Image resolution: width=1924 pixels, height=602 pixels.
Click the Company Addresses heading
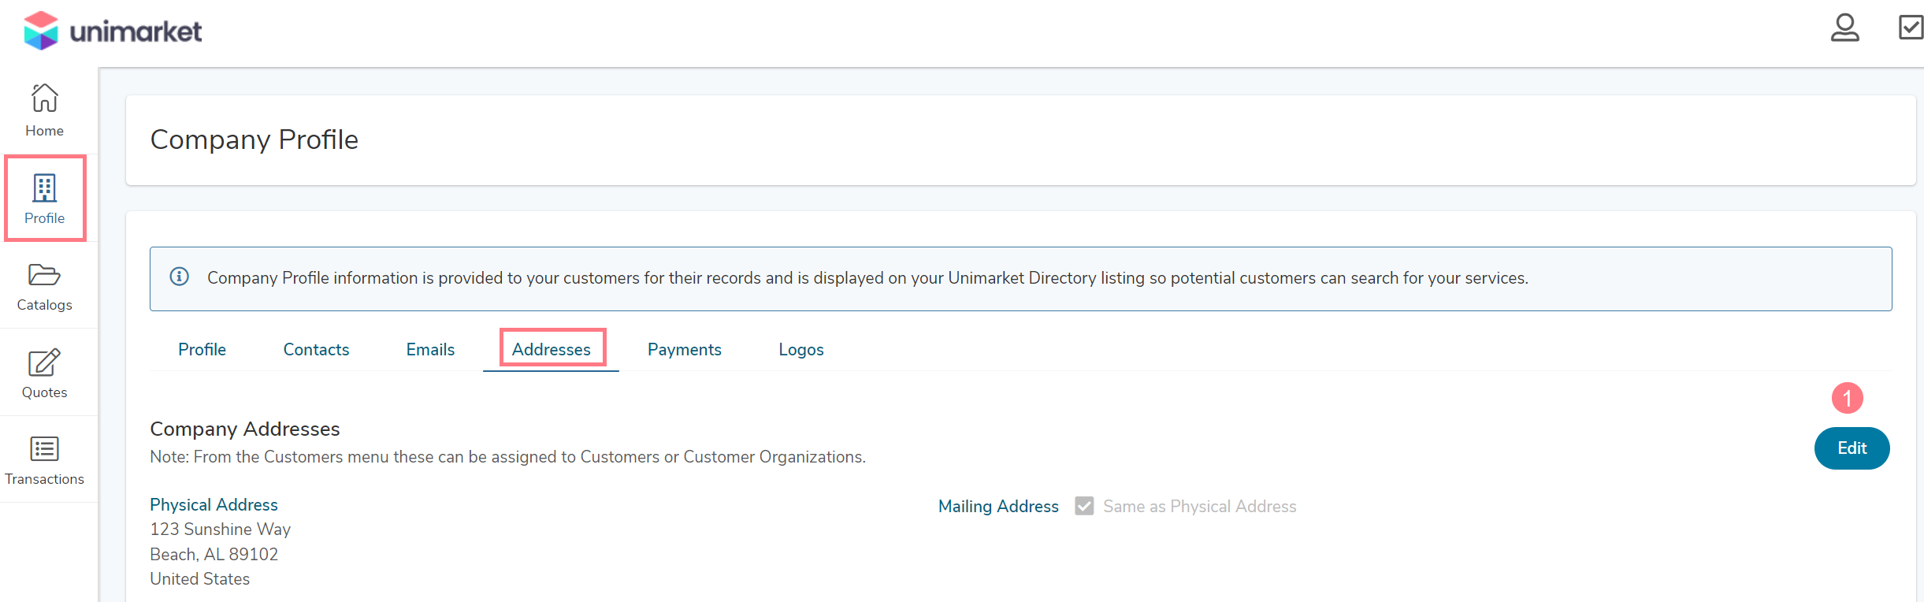tap(245, 429)
